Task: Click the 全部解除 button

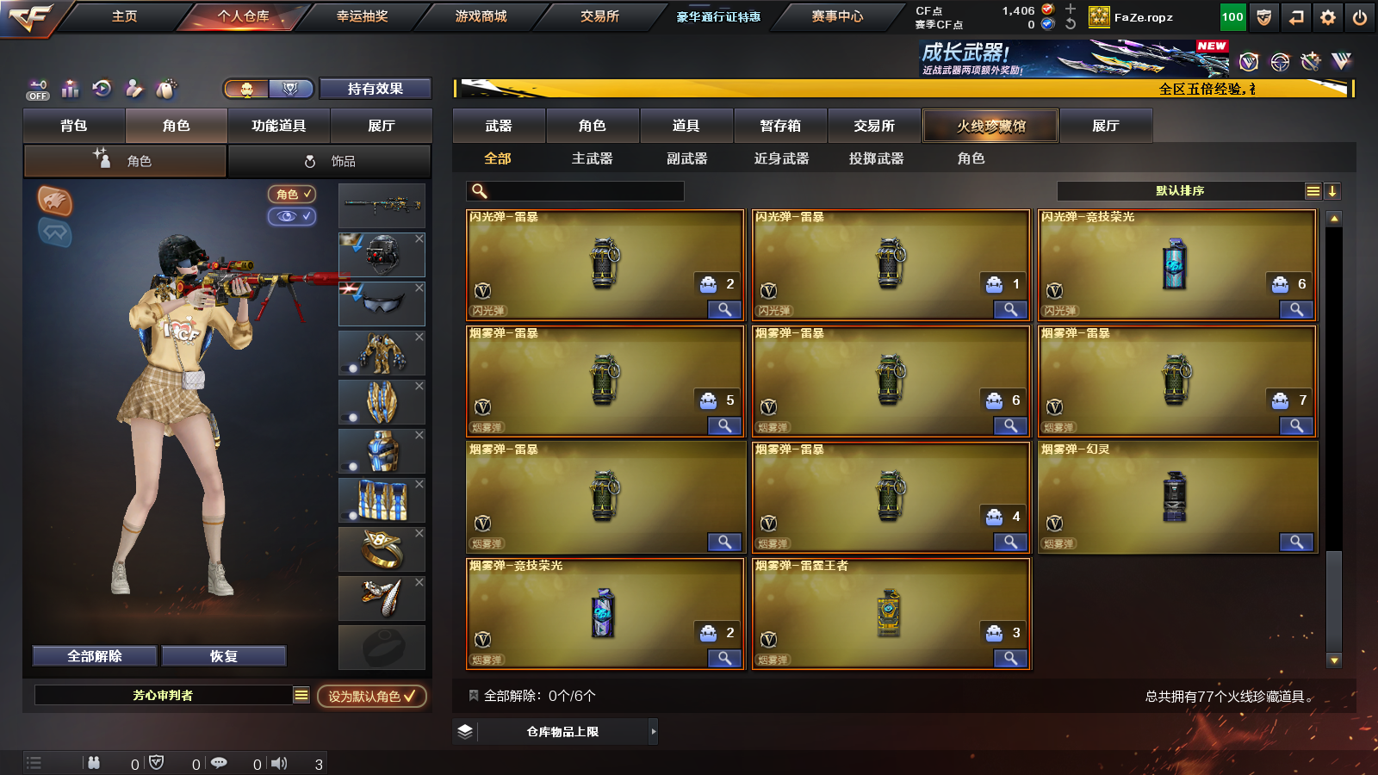Action: pos(95,656)
